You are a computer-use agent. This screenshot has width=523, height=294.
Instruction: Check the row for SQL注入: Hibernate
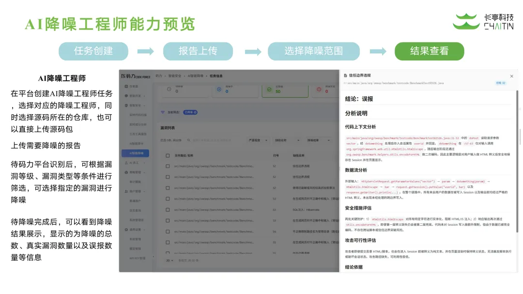(168, 210)
